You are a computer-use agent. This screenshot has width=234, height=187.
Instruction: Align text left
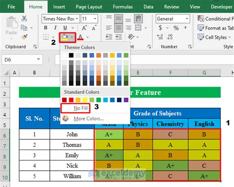coord(109,28)
